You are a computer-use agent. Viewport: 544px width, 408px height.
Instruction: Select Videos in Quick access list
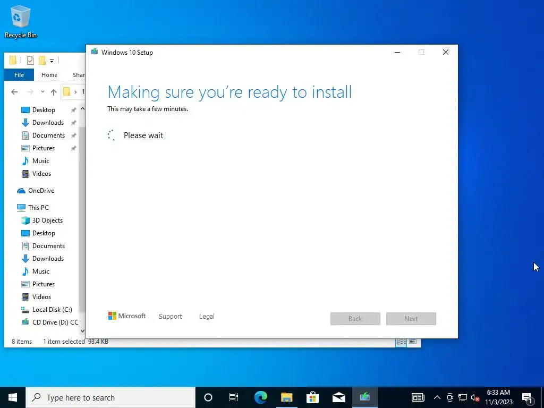click(41, 174)
